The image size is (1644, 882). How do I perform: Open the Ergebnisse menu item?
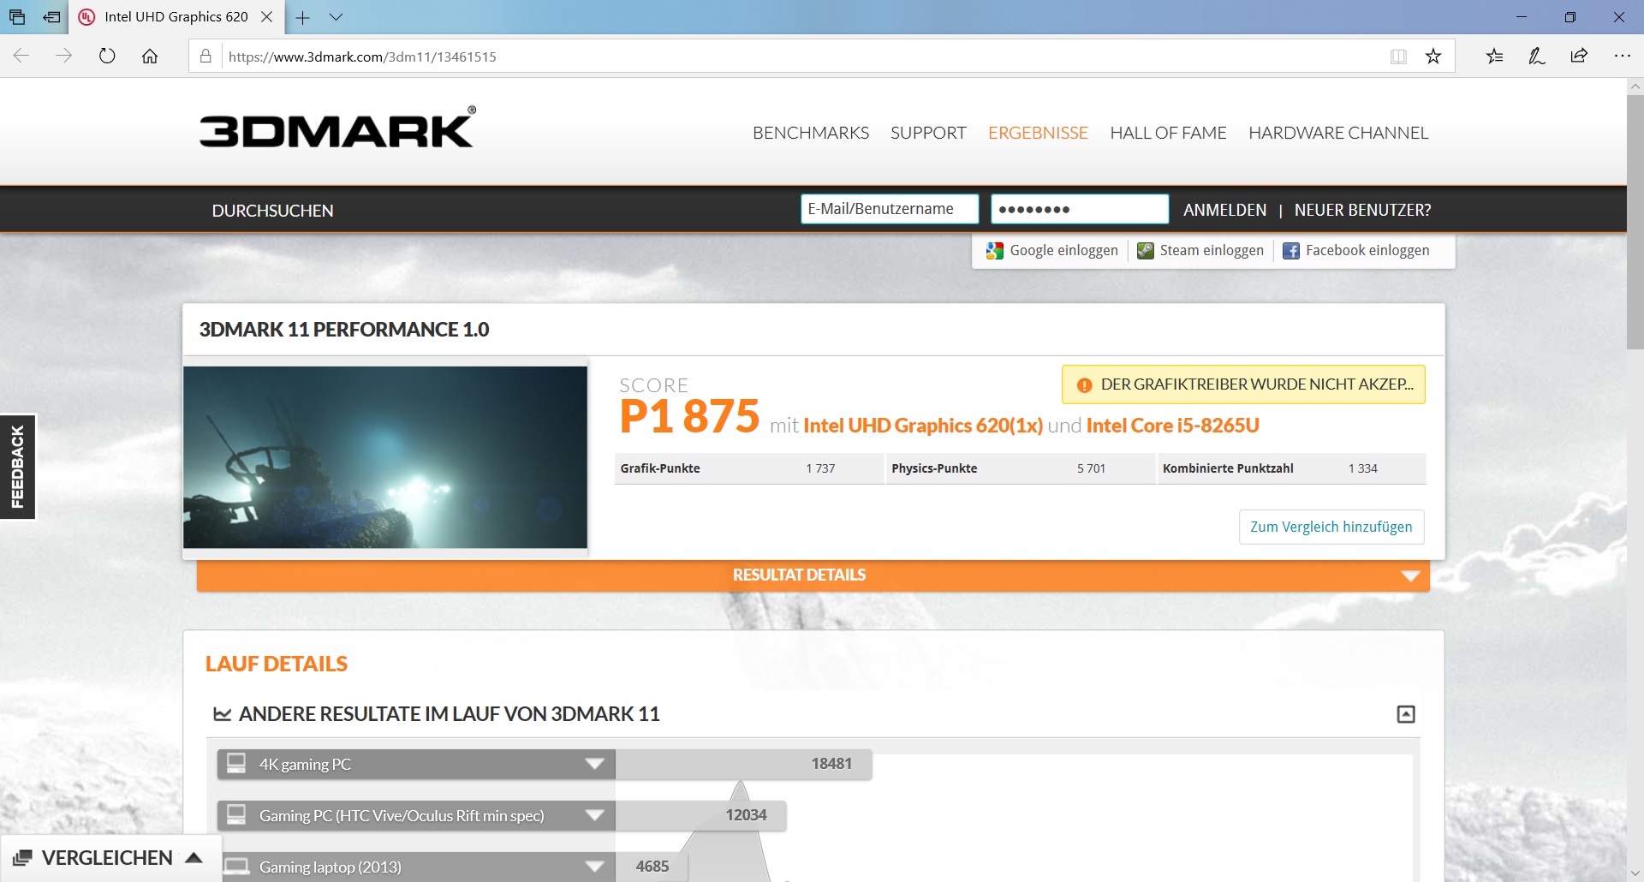(1038, 133)
